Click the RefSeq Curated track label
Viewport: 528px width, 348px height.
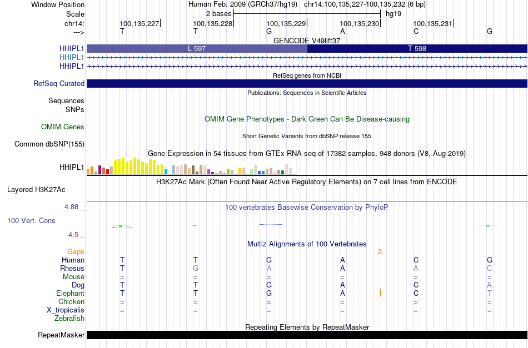point(59,83)
